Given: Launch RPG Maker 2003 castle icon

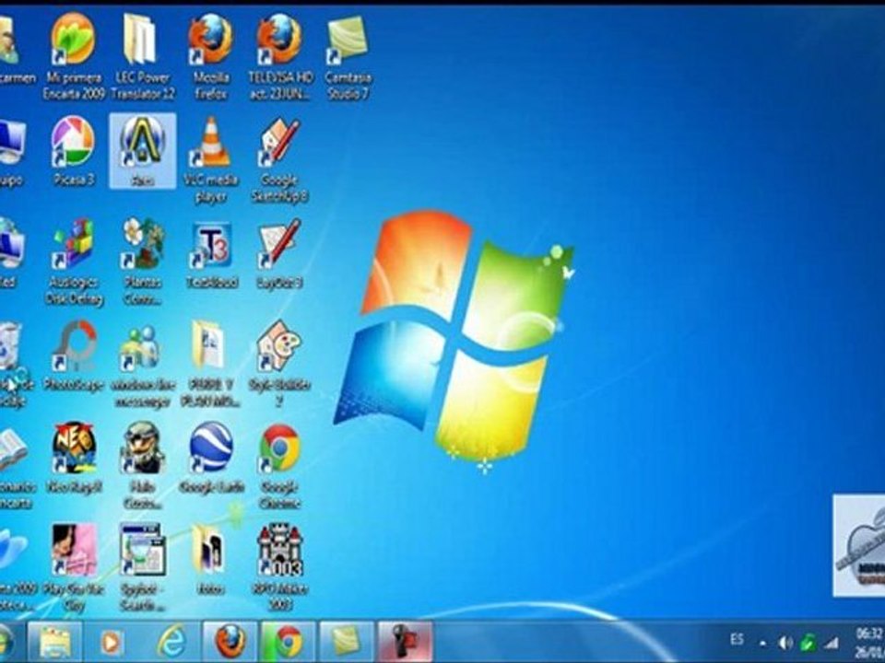Looking at the screenshot, I should point(280,567).
